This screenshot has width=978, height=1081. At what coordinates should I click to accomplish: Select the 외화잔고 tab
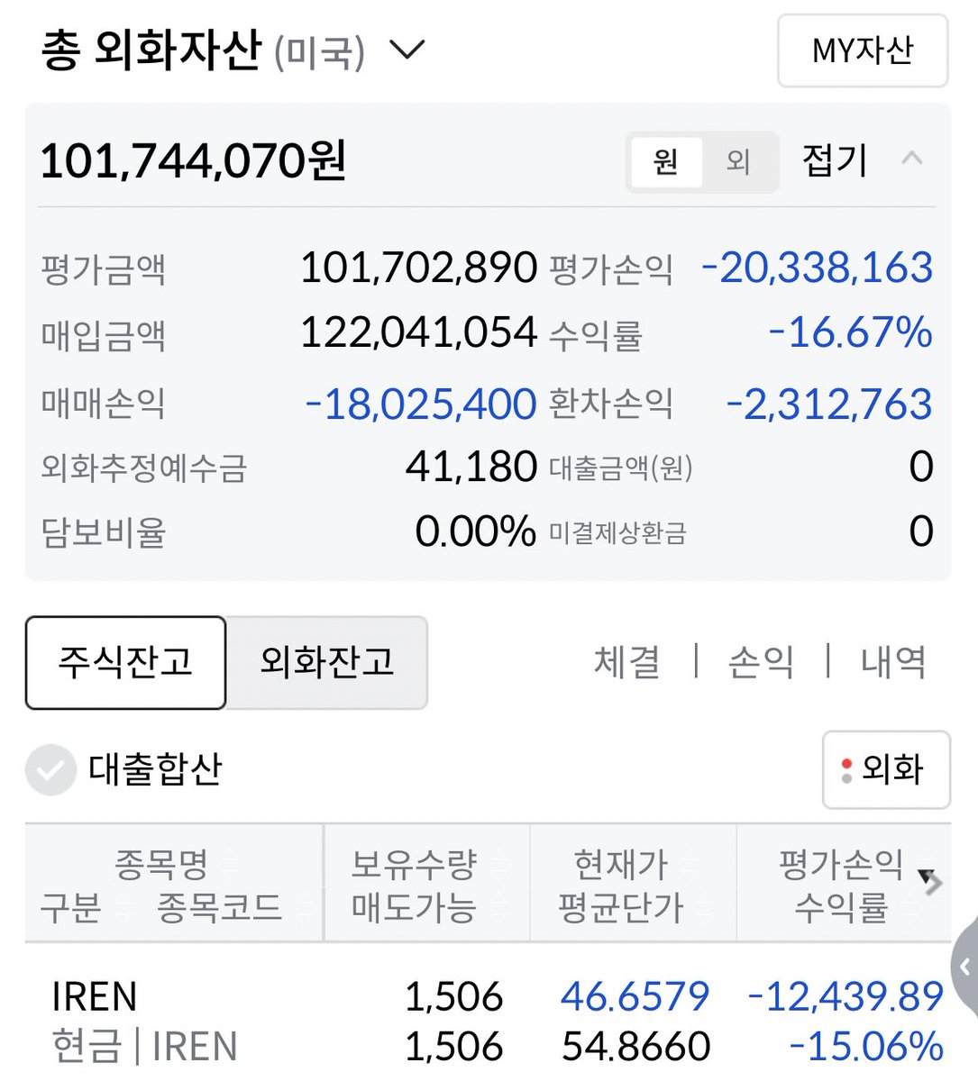[x=326, y=662]
